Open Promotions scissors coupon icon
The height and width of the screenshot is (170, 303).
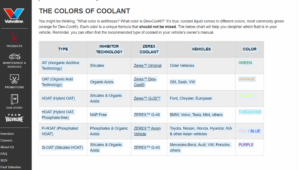(14, 79)
